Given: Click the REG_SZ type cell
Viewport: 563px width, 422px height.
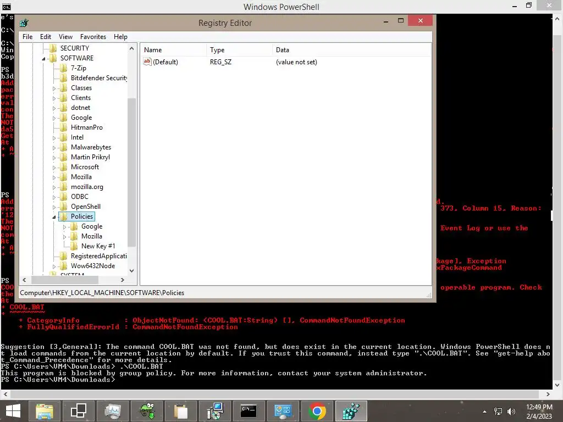Looking at the screenshot, I should click(221, 62).
